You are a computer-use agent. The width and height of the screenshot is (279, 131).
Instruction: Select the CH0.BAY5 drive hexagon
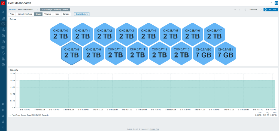click(x=171, y=34)
